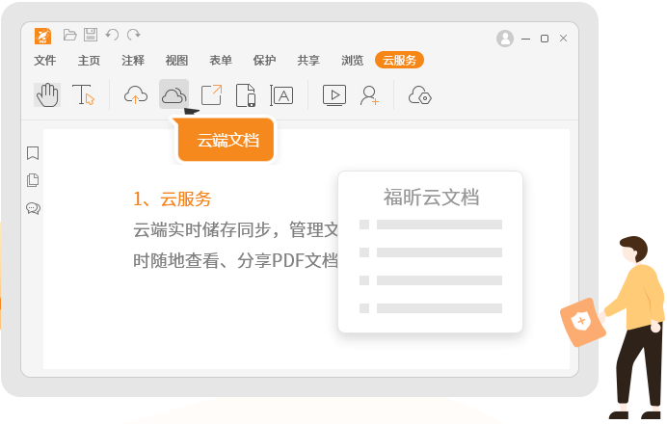This screenshot has height=424, width=667.
Task: Open the bookmarks sidebar panel
Action: 33,153
